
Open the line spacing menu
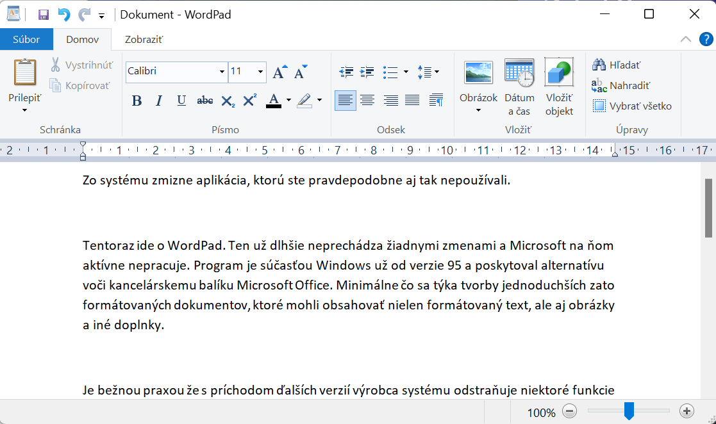[x=428, y=72]
